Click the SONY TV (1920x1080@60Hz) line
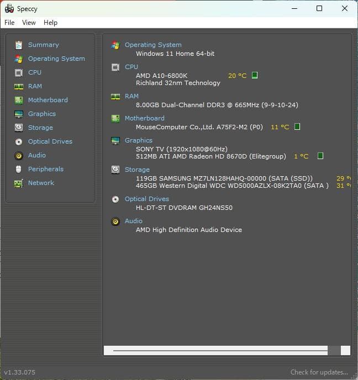 182,149
